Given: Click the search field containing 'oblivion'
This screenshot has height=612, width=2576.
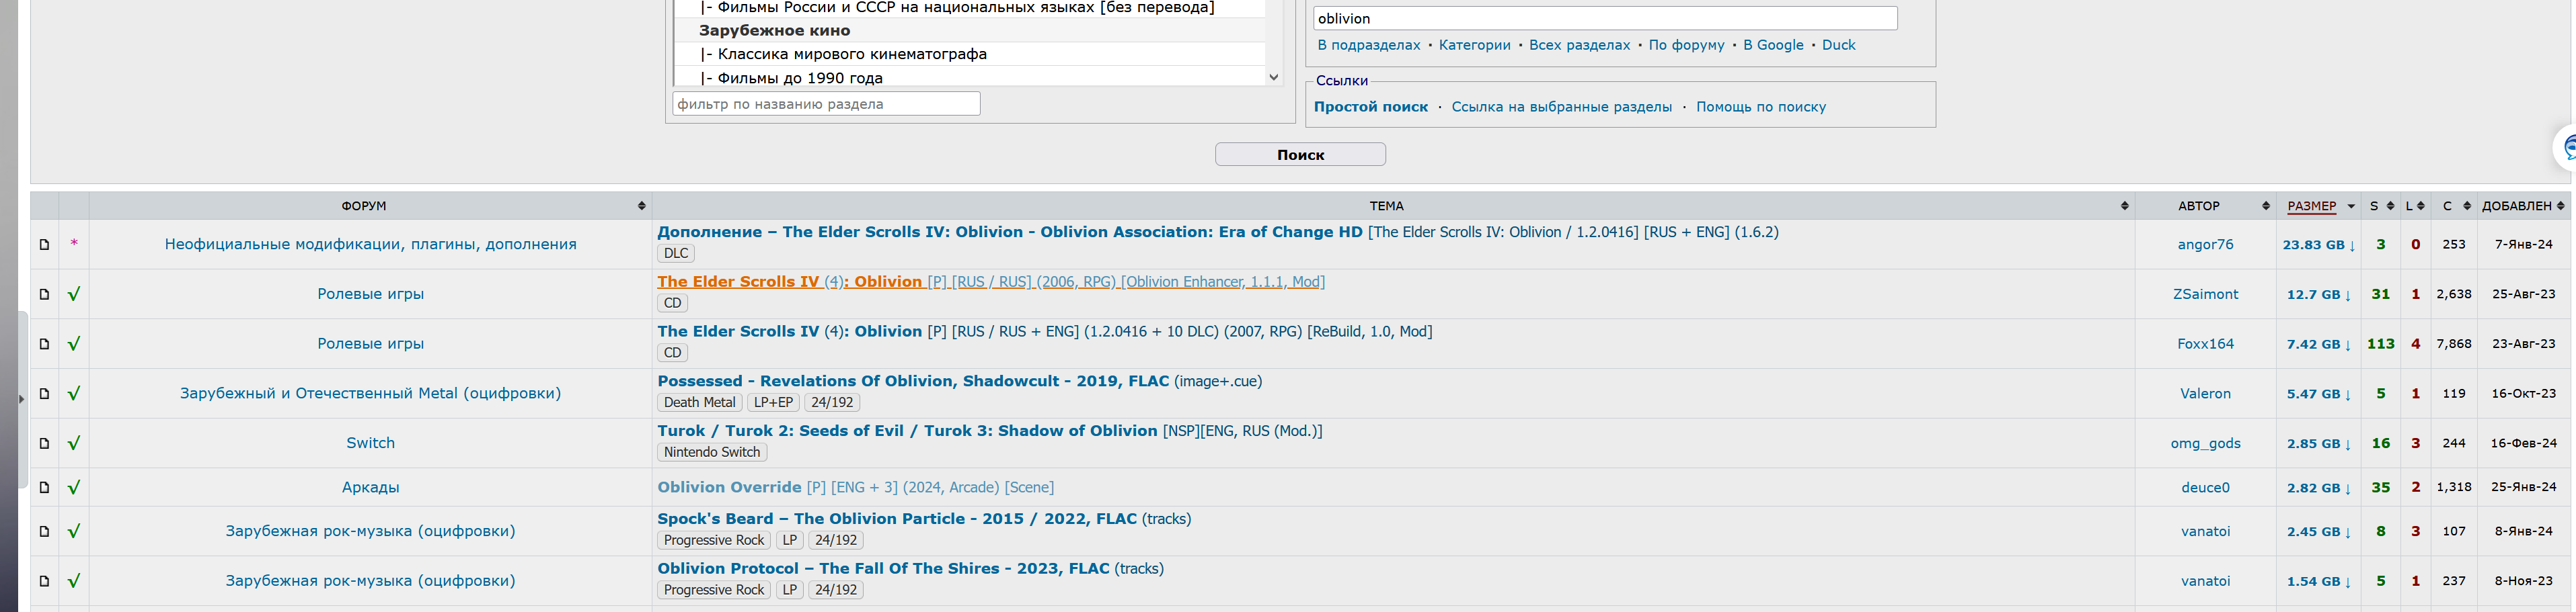Looking at the screenshot, I should click(1605, 19).
